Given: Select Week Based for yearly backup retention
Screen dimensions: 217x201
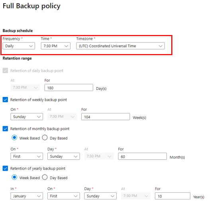Looking at the screenshot, I should 14,177.
